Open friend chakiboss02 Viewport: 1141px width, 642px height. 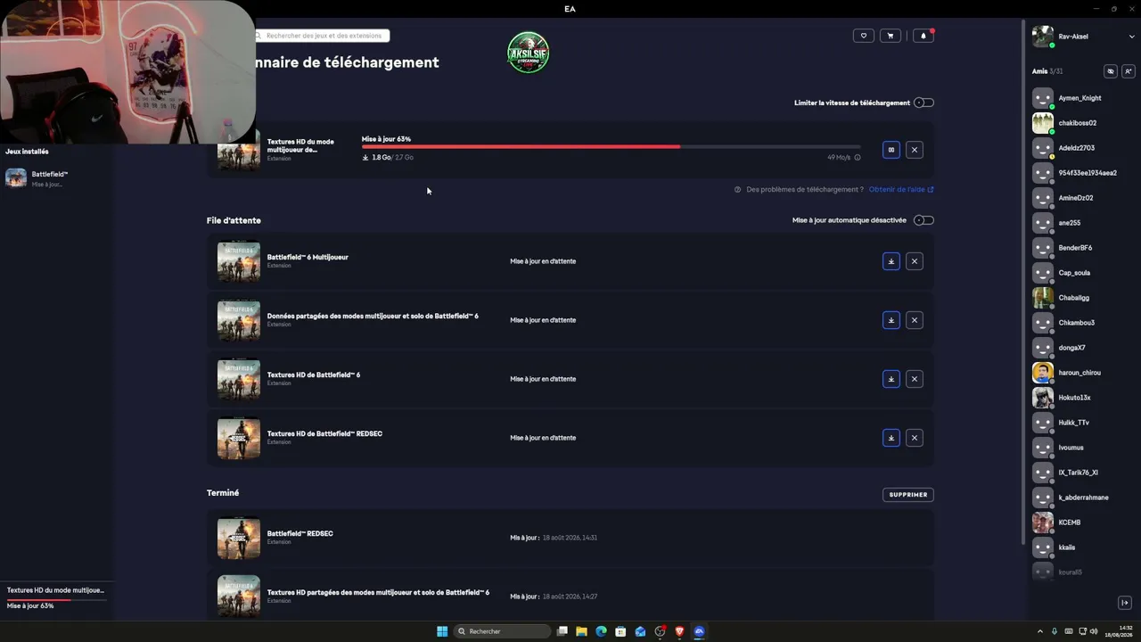pyautogui.click(x=1077, y=123)
